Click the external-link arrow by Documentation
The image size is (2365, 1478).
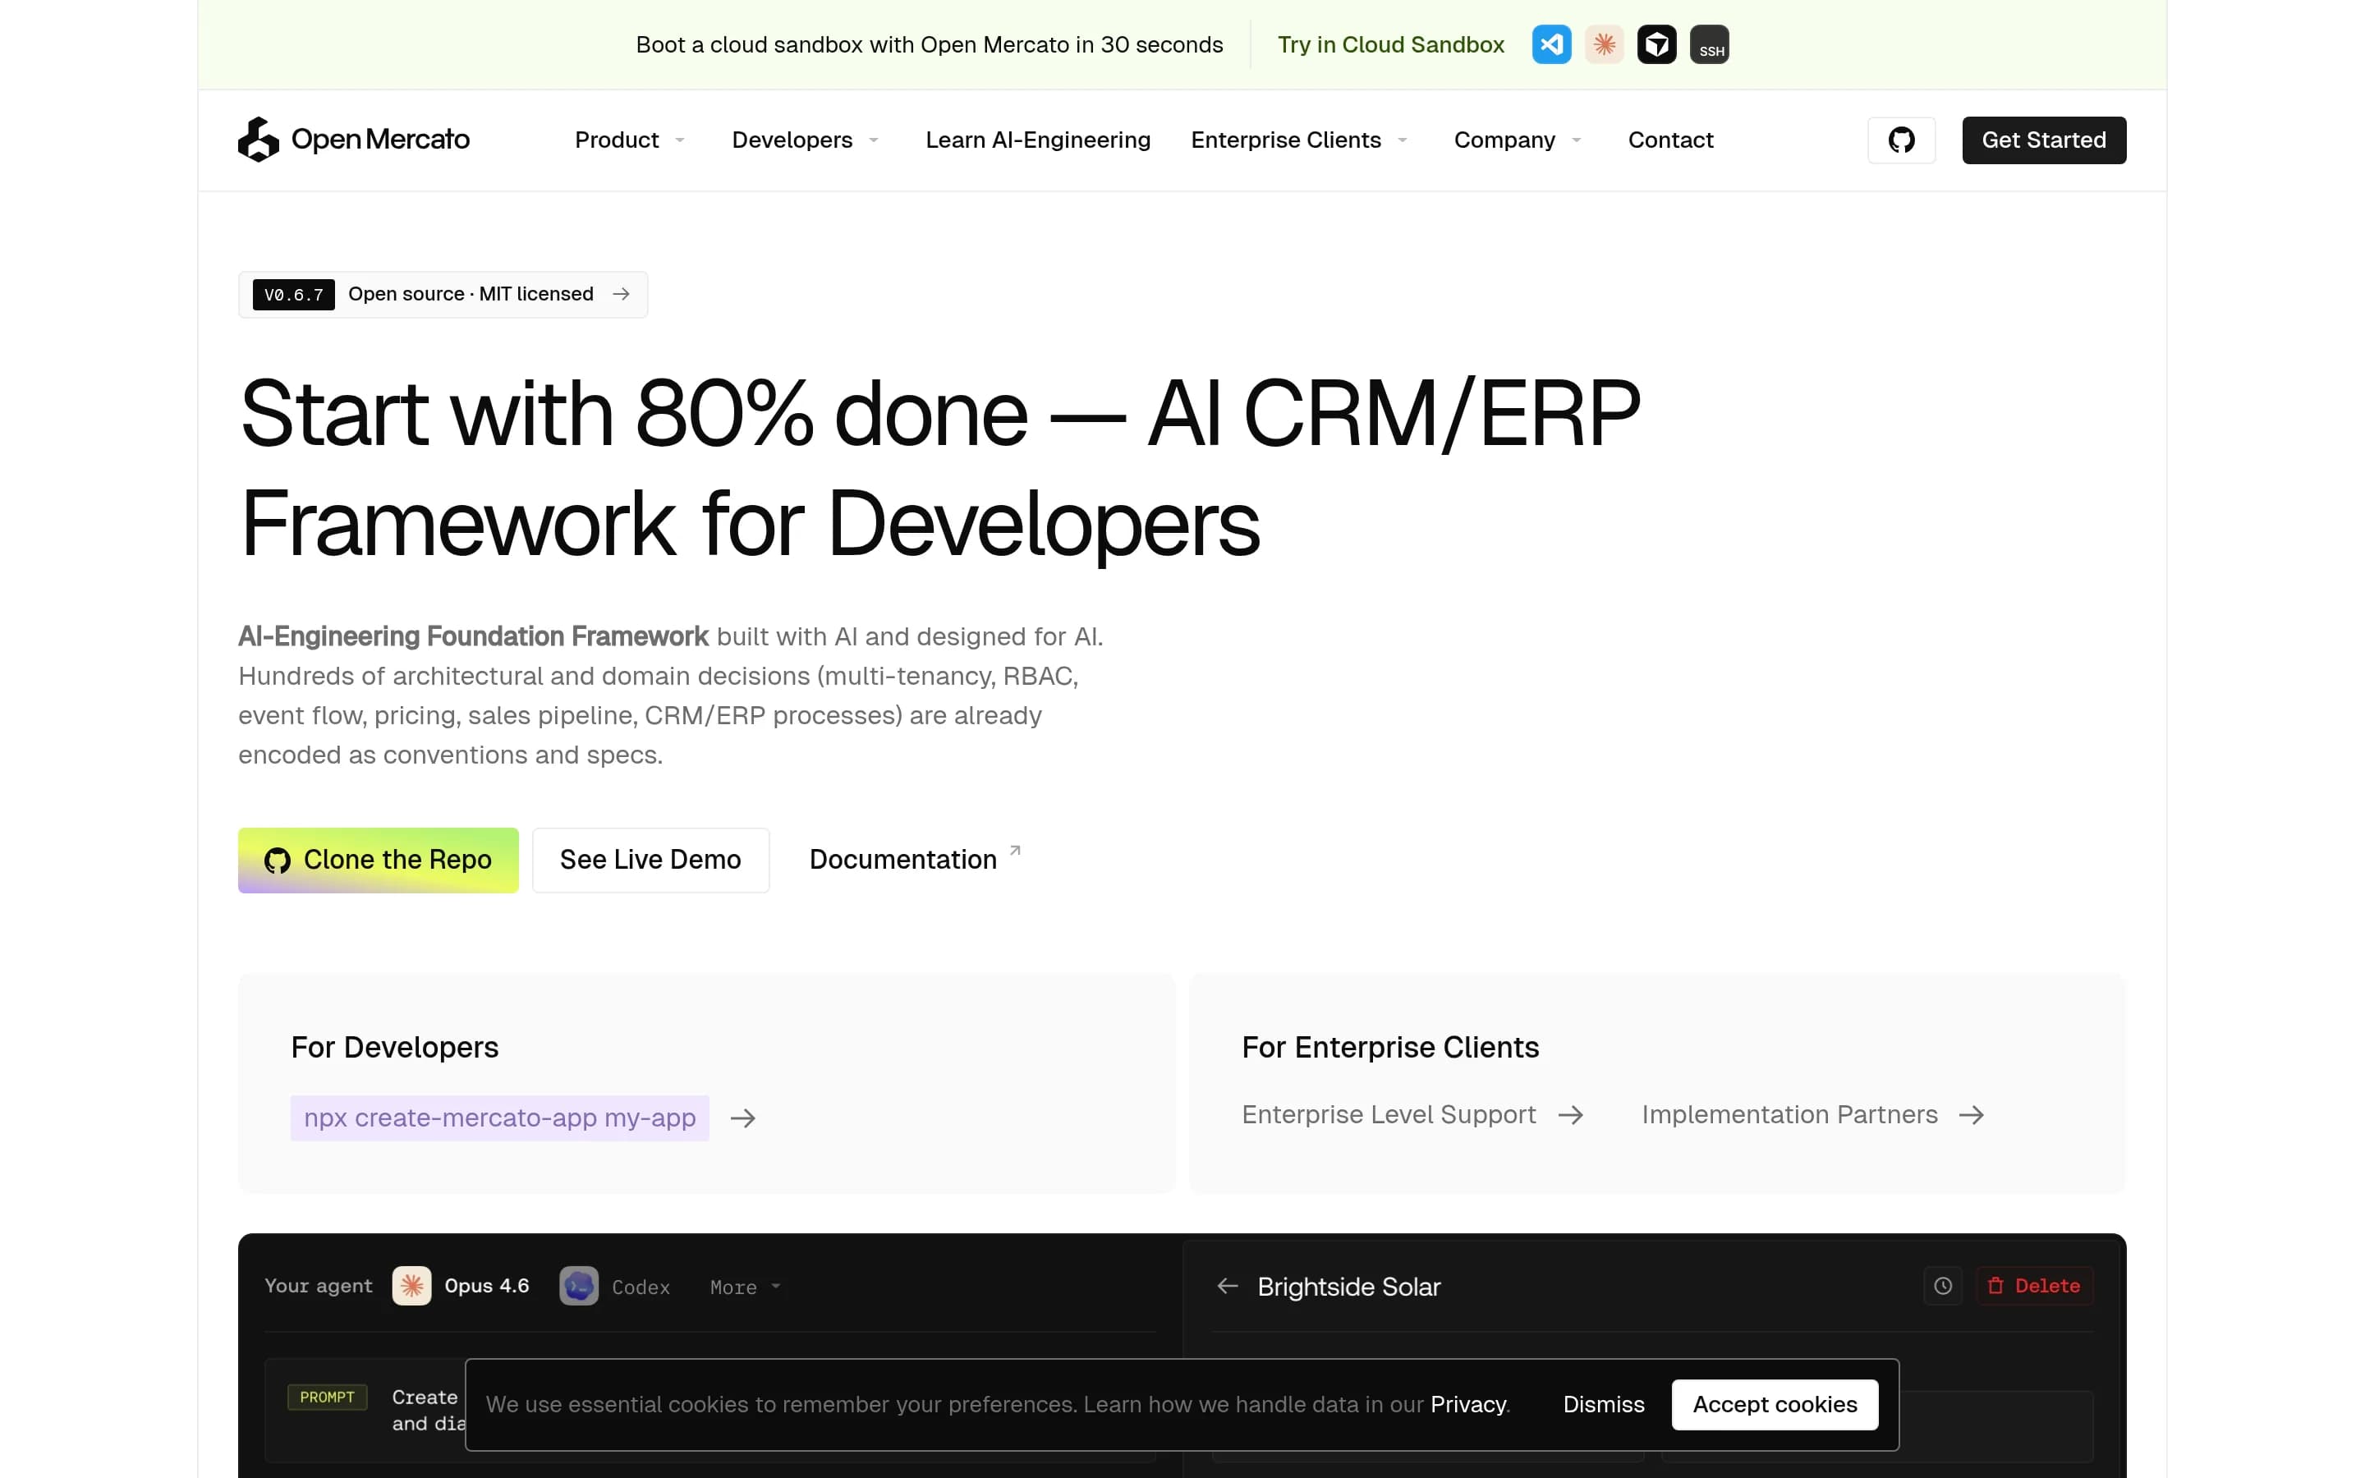coord(1015,851)
